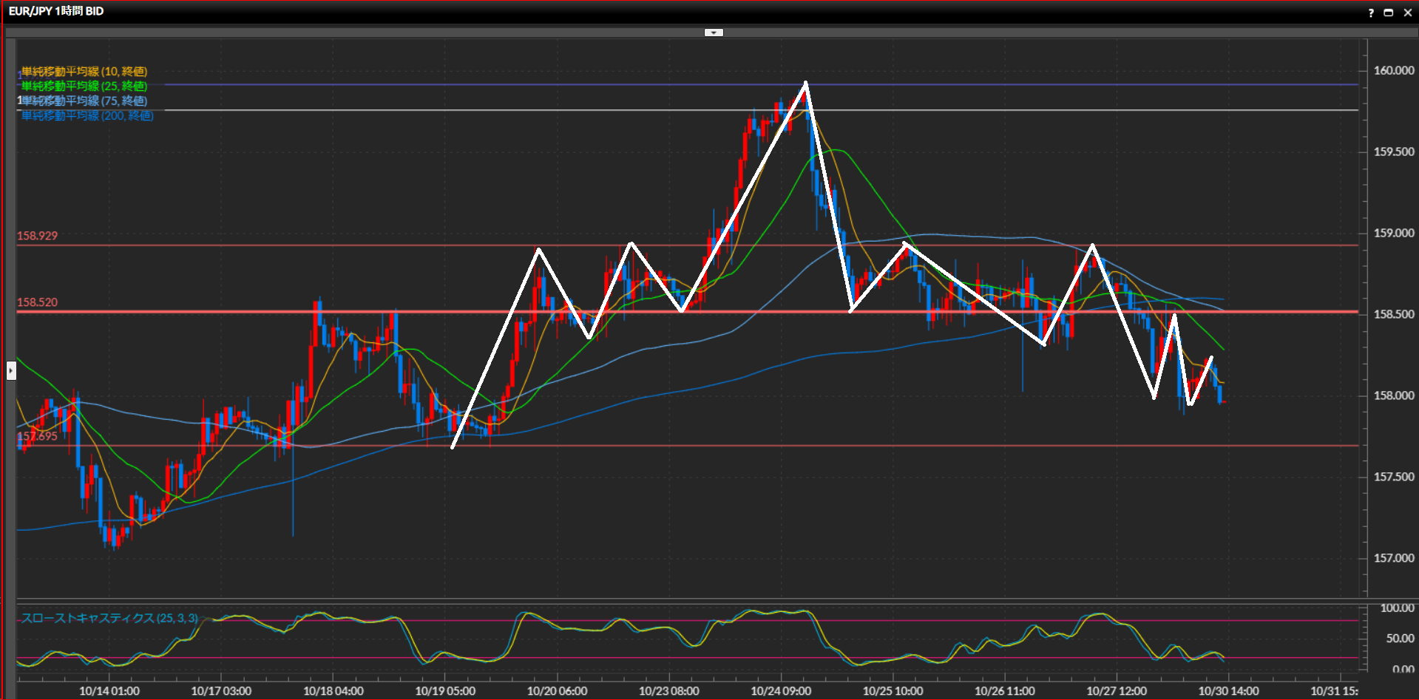Image resolution: width=1419 pixels, height=700 pixels.
Task: Click the 10/19 05:00 time axis label
Action: pos(445,691)
